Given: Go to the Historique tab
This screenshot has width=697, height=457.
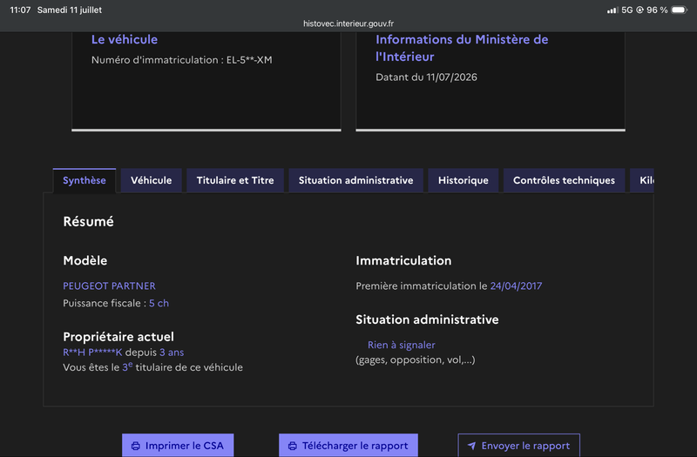Looking at the screenshot, I should coord(464,180).
